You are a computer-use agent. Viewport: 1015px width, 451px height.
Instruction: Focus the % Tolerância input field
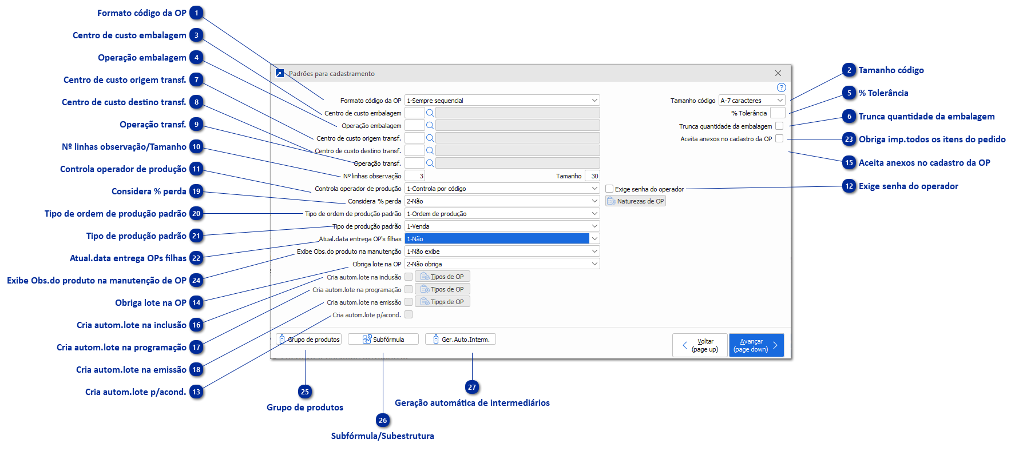click(x=778, y=113)
